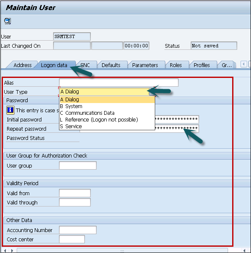Click the blue information icon beside password note

coord(10,110)
